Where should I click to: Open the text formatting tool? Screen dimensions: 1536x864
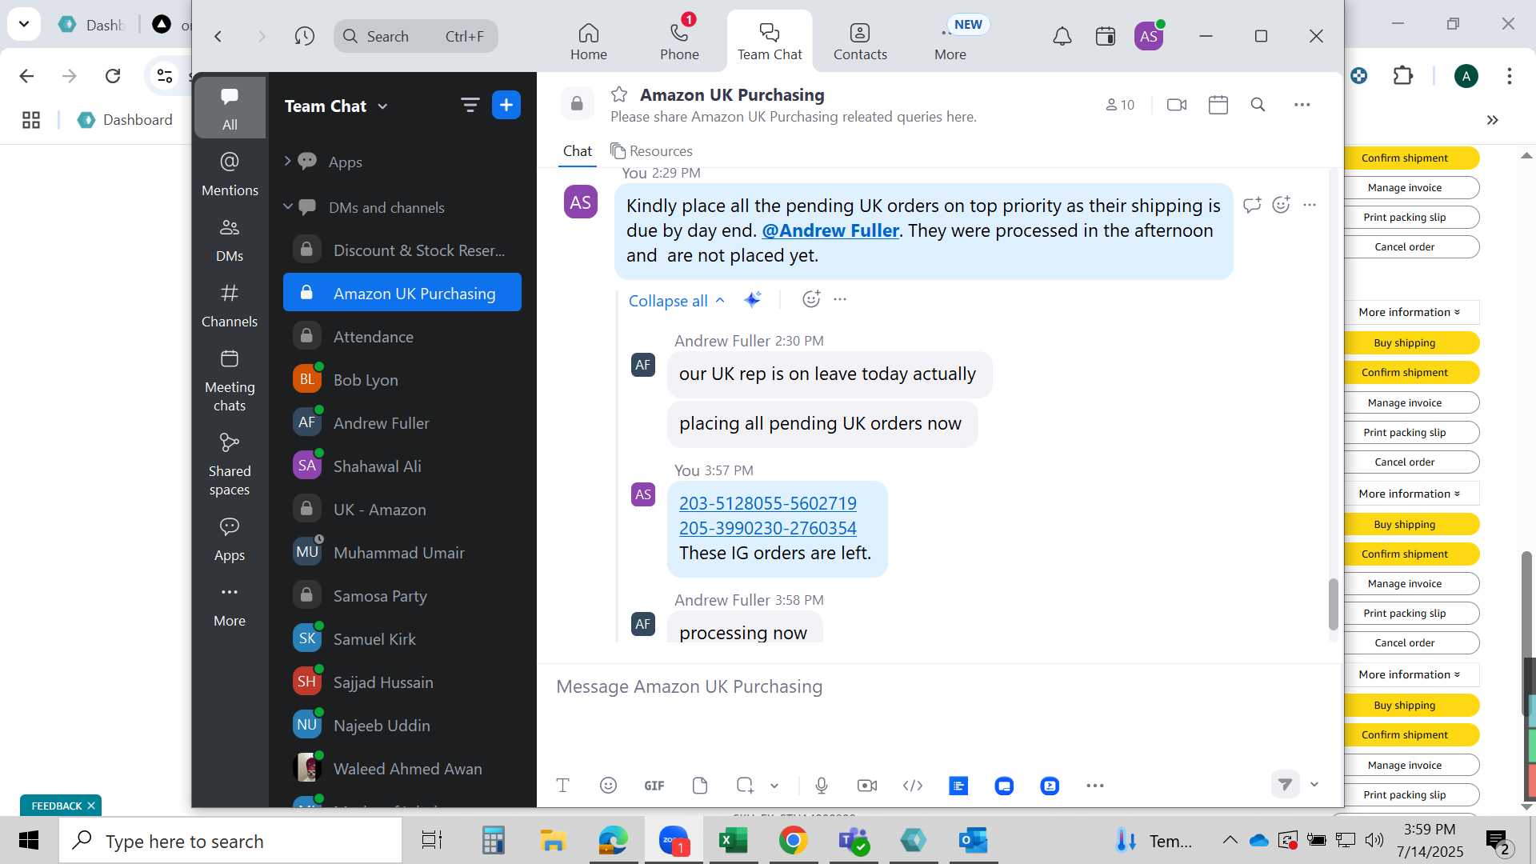563,786
